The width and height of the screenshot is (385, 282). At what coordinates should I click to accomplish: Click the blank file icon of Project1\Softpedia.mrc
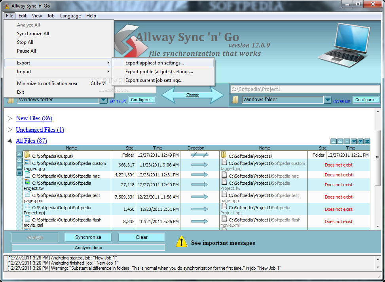(x=224, y=175)
